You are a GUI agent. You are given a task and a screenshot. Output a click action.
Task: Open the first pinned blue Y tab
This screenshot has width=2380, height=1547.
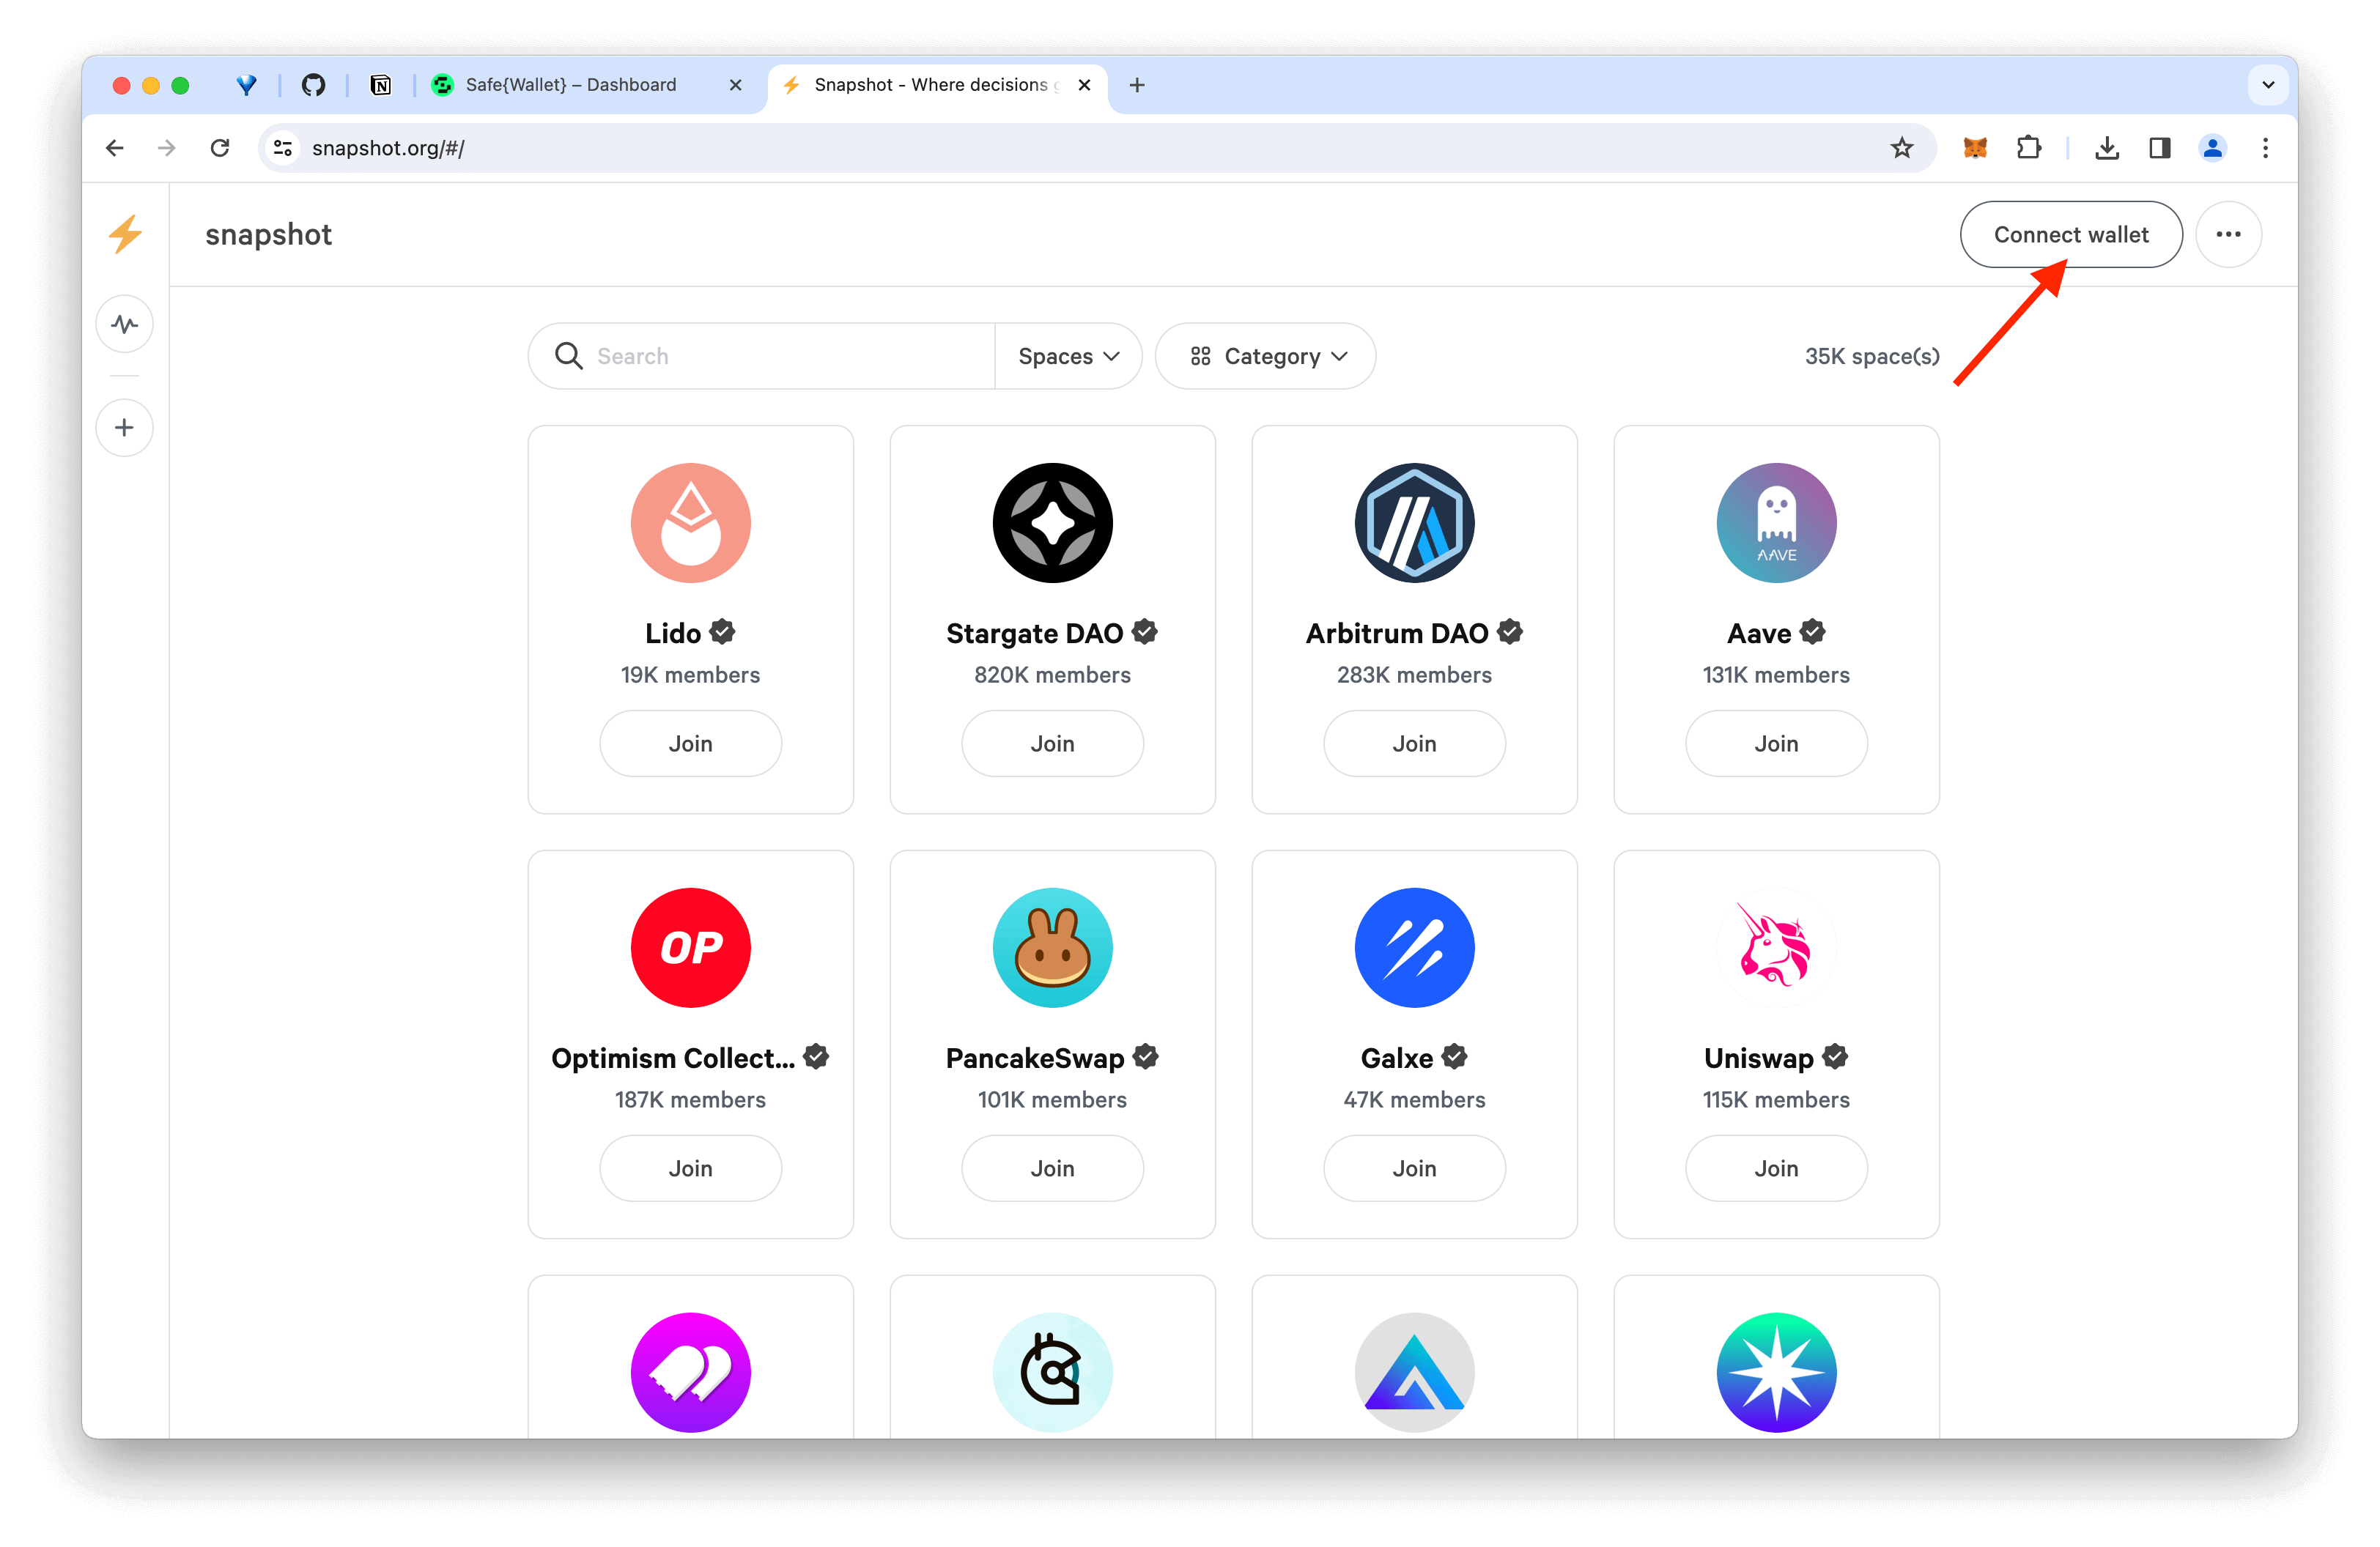(x=246, y=85)
